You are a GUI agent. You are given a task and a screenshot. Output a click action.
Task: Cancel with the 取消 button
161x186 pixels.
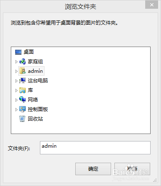(132, 169)
